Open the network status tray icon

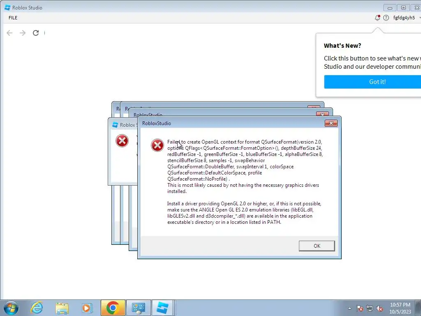point(370,308)
